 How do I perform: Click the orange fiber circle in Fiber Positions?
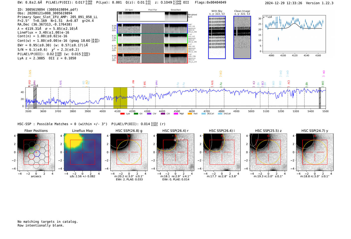[x=37, y=147]
